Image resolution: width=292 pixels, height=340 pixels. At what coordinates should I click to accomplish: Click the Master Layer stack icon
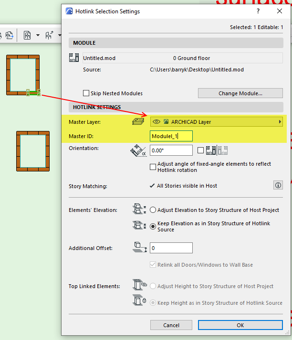138,121
